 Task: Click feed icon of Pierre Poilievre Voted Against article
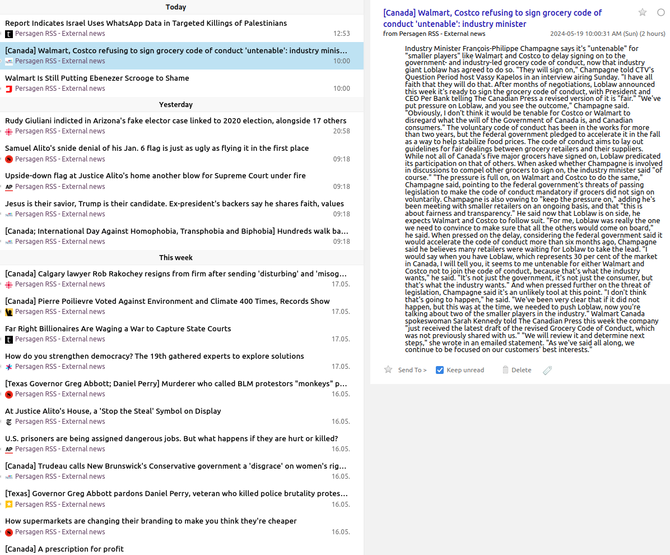[x=9, y=312]
